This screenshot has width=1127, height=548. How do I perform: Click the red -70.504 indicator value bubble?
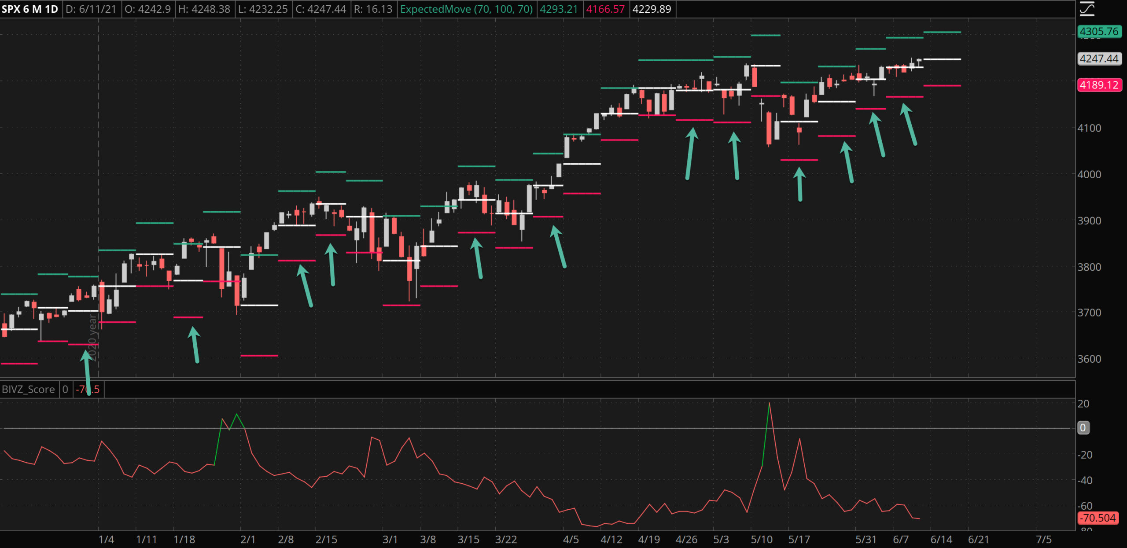[1099, 518]
